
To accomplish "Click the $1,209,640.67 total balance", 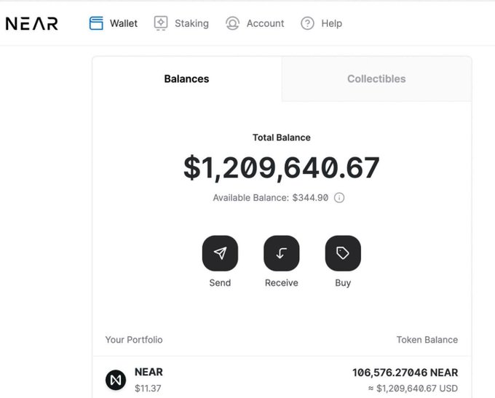I will tap(281, 167).
